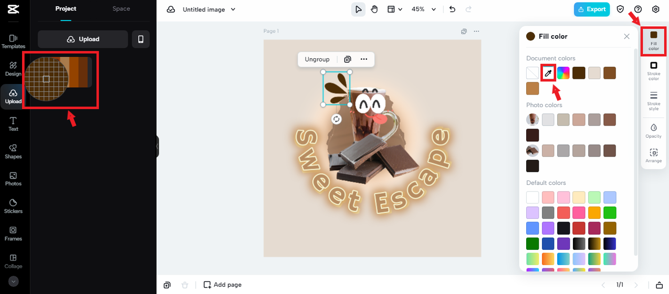
Task: Select the first photo thumbnail color source
Action: click(x=532, y=120)
